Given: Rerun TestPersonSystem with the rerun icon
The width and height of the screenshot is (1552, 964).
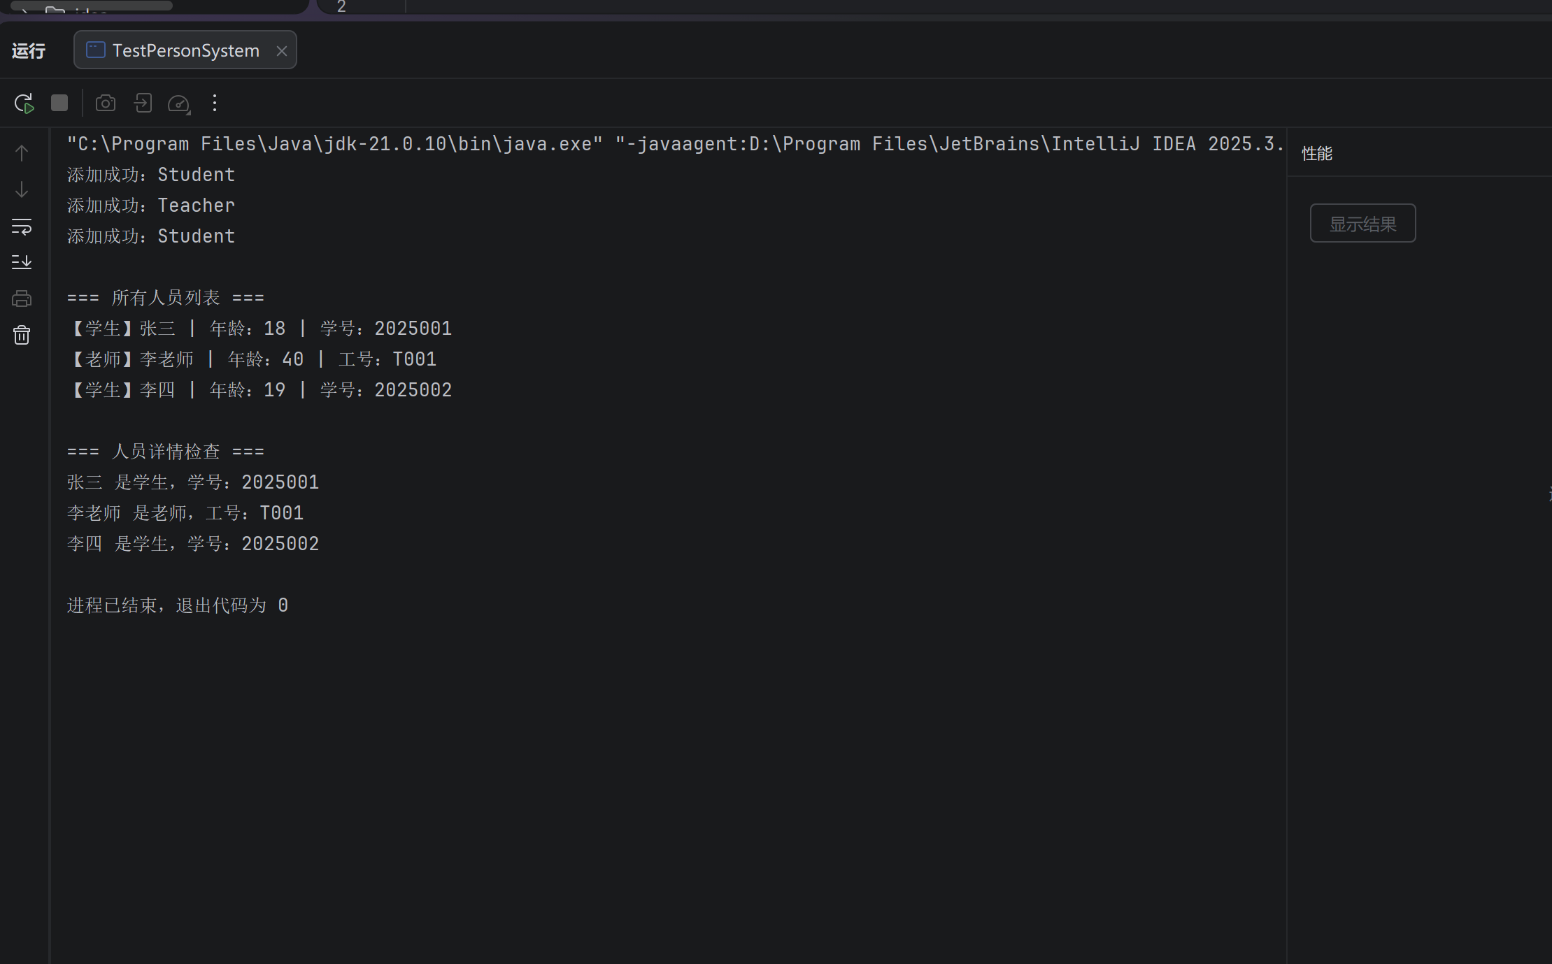Looking at the screenshot, I should pyautogui.click(x=24, y=103).
